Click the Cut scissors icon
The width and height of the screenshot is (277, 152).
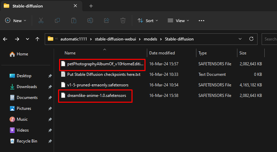(41, 21)
